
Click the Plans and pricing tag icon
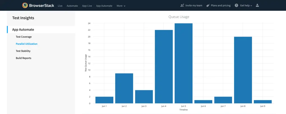208,6
